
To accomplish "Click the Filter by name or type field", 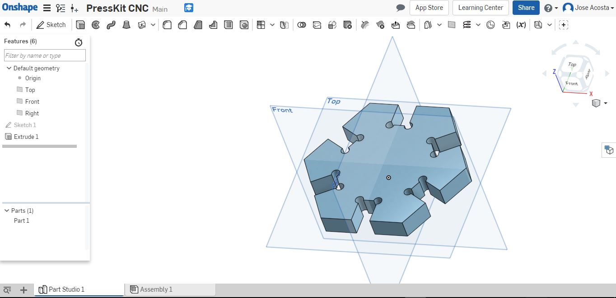I will pyautogui.click(x=45, y=55).
